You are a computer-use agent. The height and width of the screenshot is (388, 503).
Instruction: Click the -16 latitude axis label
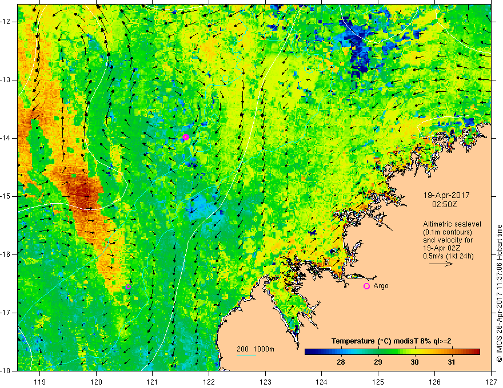pos(6,254)
